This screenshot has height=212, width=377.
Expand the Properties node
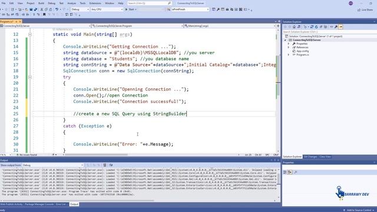(289, 44)
